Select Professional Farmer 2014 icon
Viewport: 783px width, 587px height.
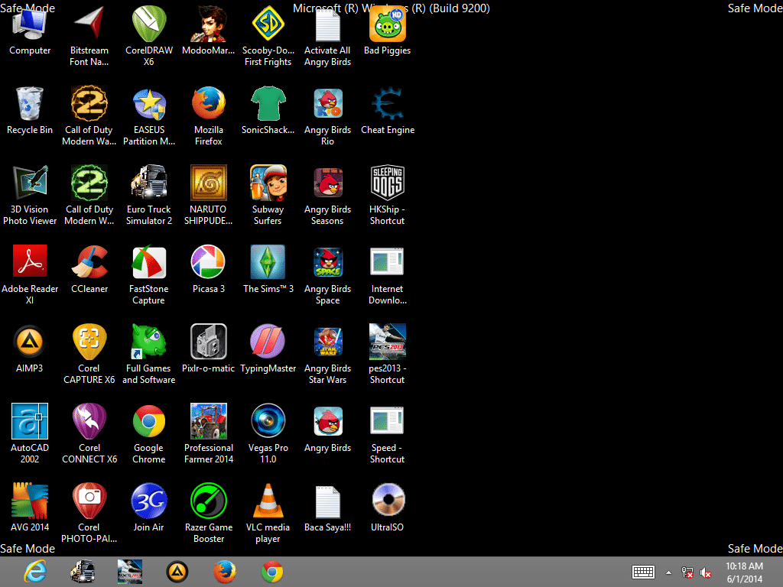(x=208, y=421)
